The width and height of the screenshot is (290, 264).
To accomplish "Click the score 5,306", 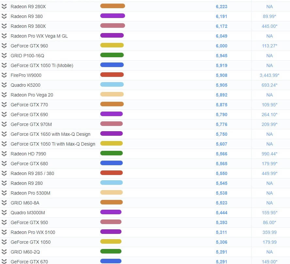I will click(x=221, y=242).
